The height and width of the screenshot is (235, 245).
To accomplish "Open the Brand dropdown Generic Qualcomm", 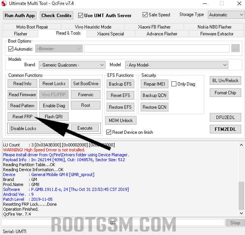I will (x=72, y=65).
